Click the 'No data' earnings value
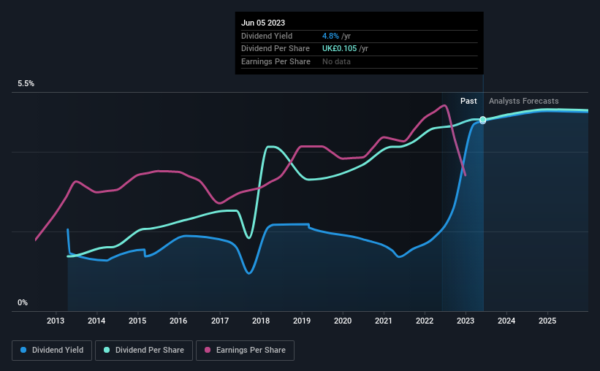This screenshot has height=371, width=600. point(336,61)
